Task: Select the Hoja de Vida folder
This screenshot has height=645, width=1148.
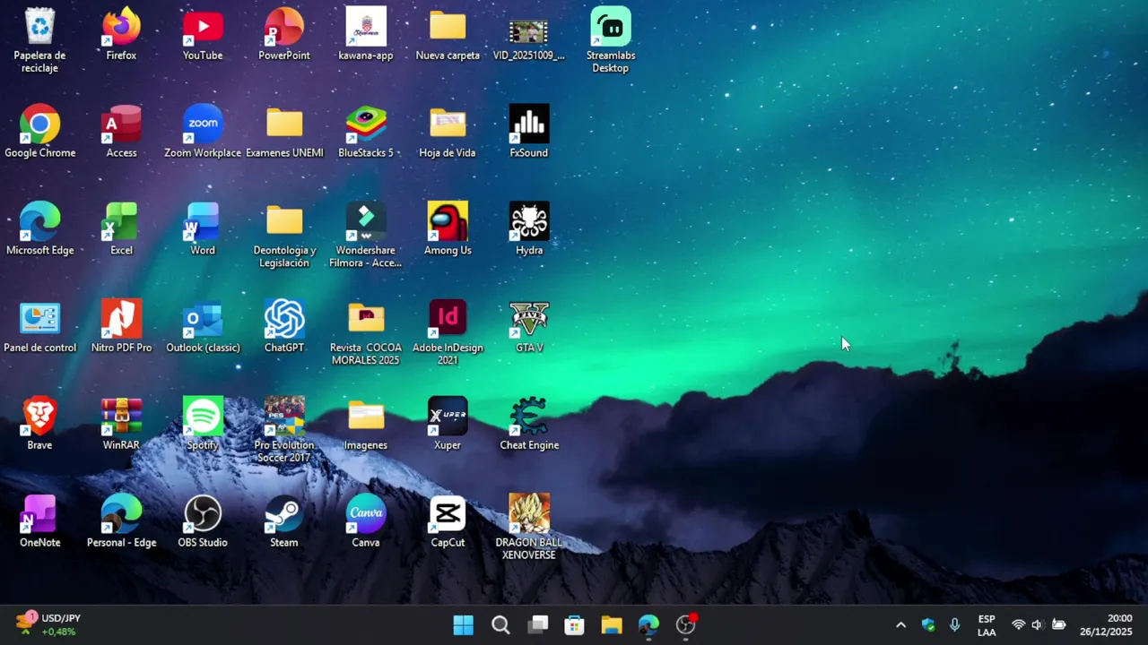Action: [448, 132]
